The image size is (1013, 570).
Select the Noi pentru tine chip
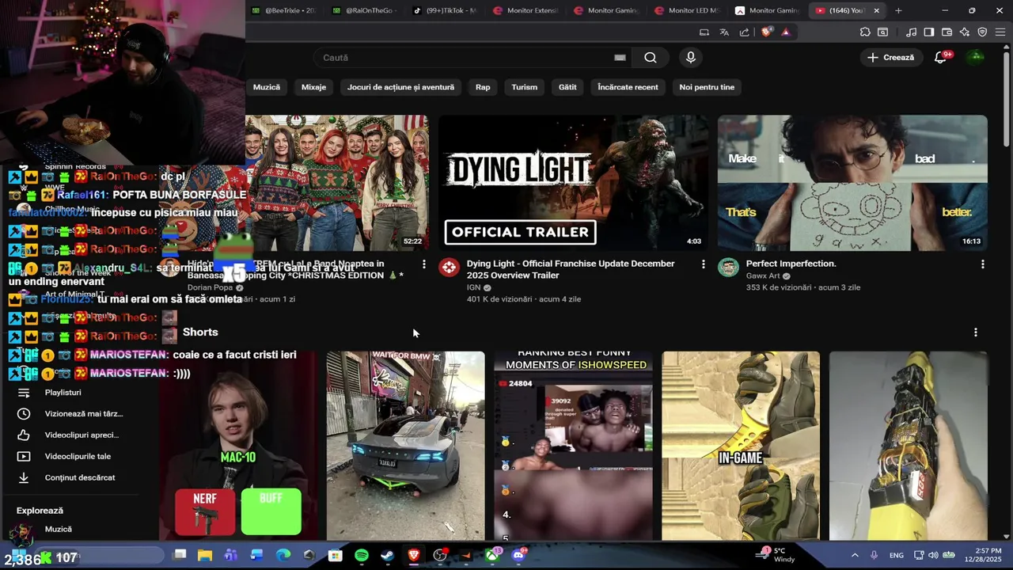coord(707,87)
